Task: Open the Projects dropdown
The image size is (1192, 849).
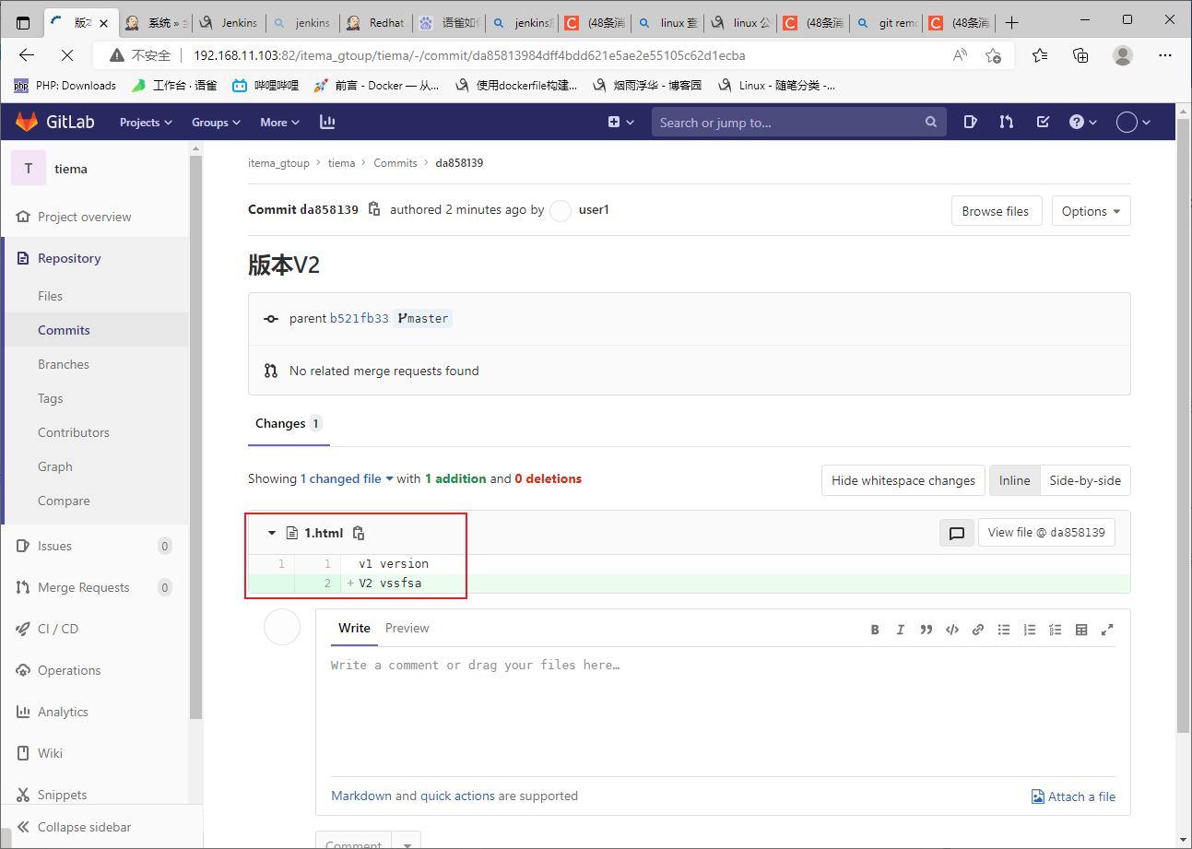Action: (146, 123)
